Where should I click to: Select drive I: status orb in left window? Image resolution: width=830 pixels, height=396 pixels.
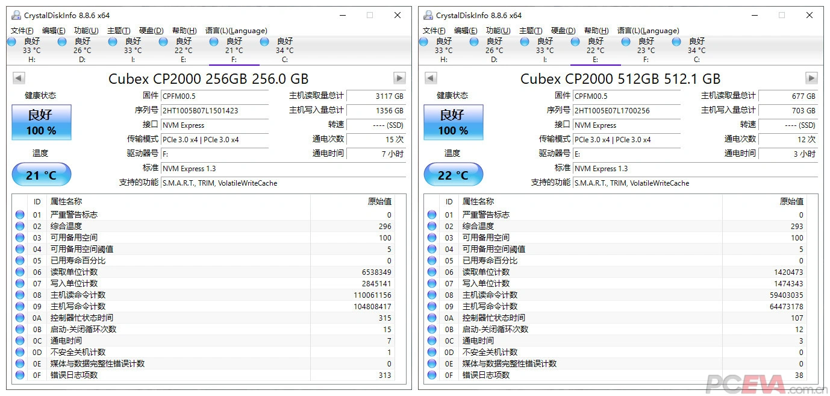pyautogui.click(x=113, y=42)
